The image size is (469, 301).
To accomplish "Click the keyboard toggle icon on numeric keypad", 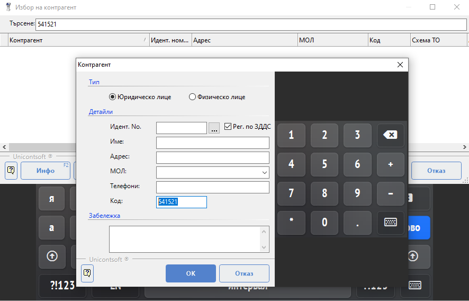I will click(390, 223).
